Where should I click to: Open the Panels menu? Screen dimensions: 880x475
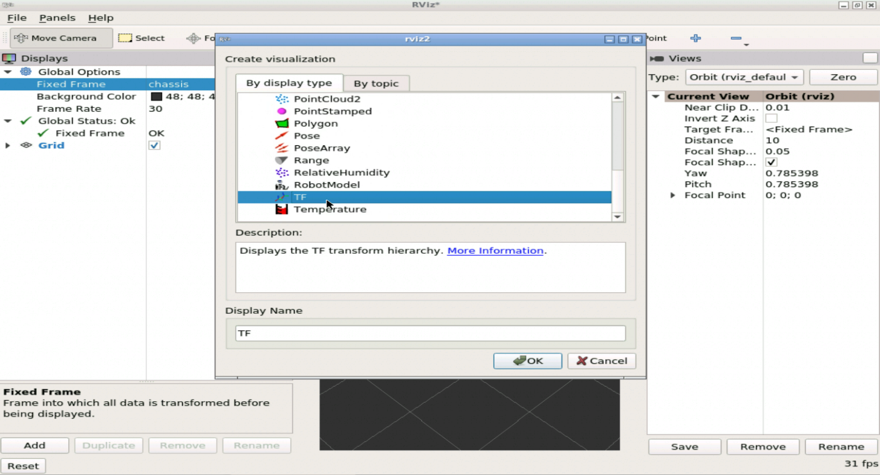click(57, 18)
